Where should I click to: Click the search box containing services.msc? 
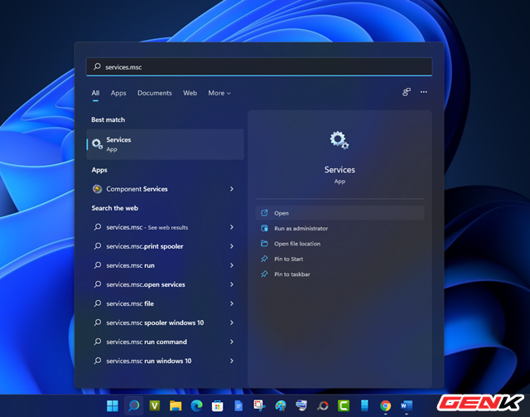(259, 66)
